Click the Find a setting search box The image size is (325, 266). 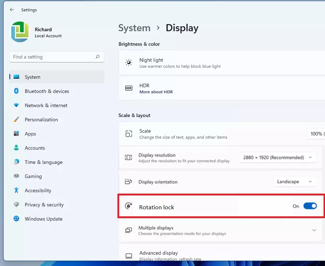pos(57,57)
